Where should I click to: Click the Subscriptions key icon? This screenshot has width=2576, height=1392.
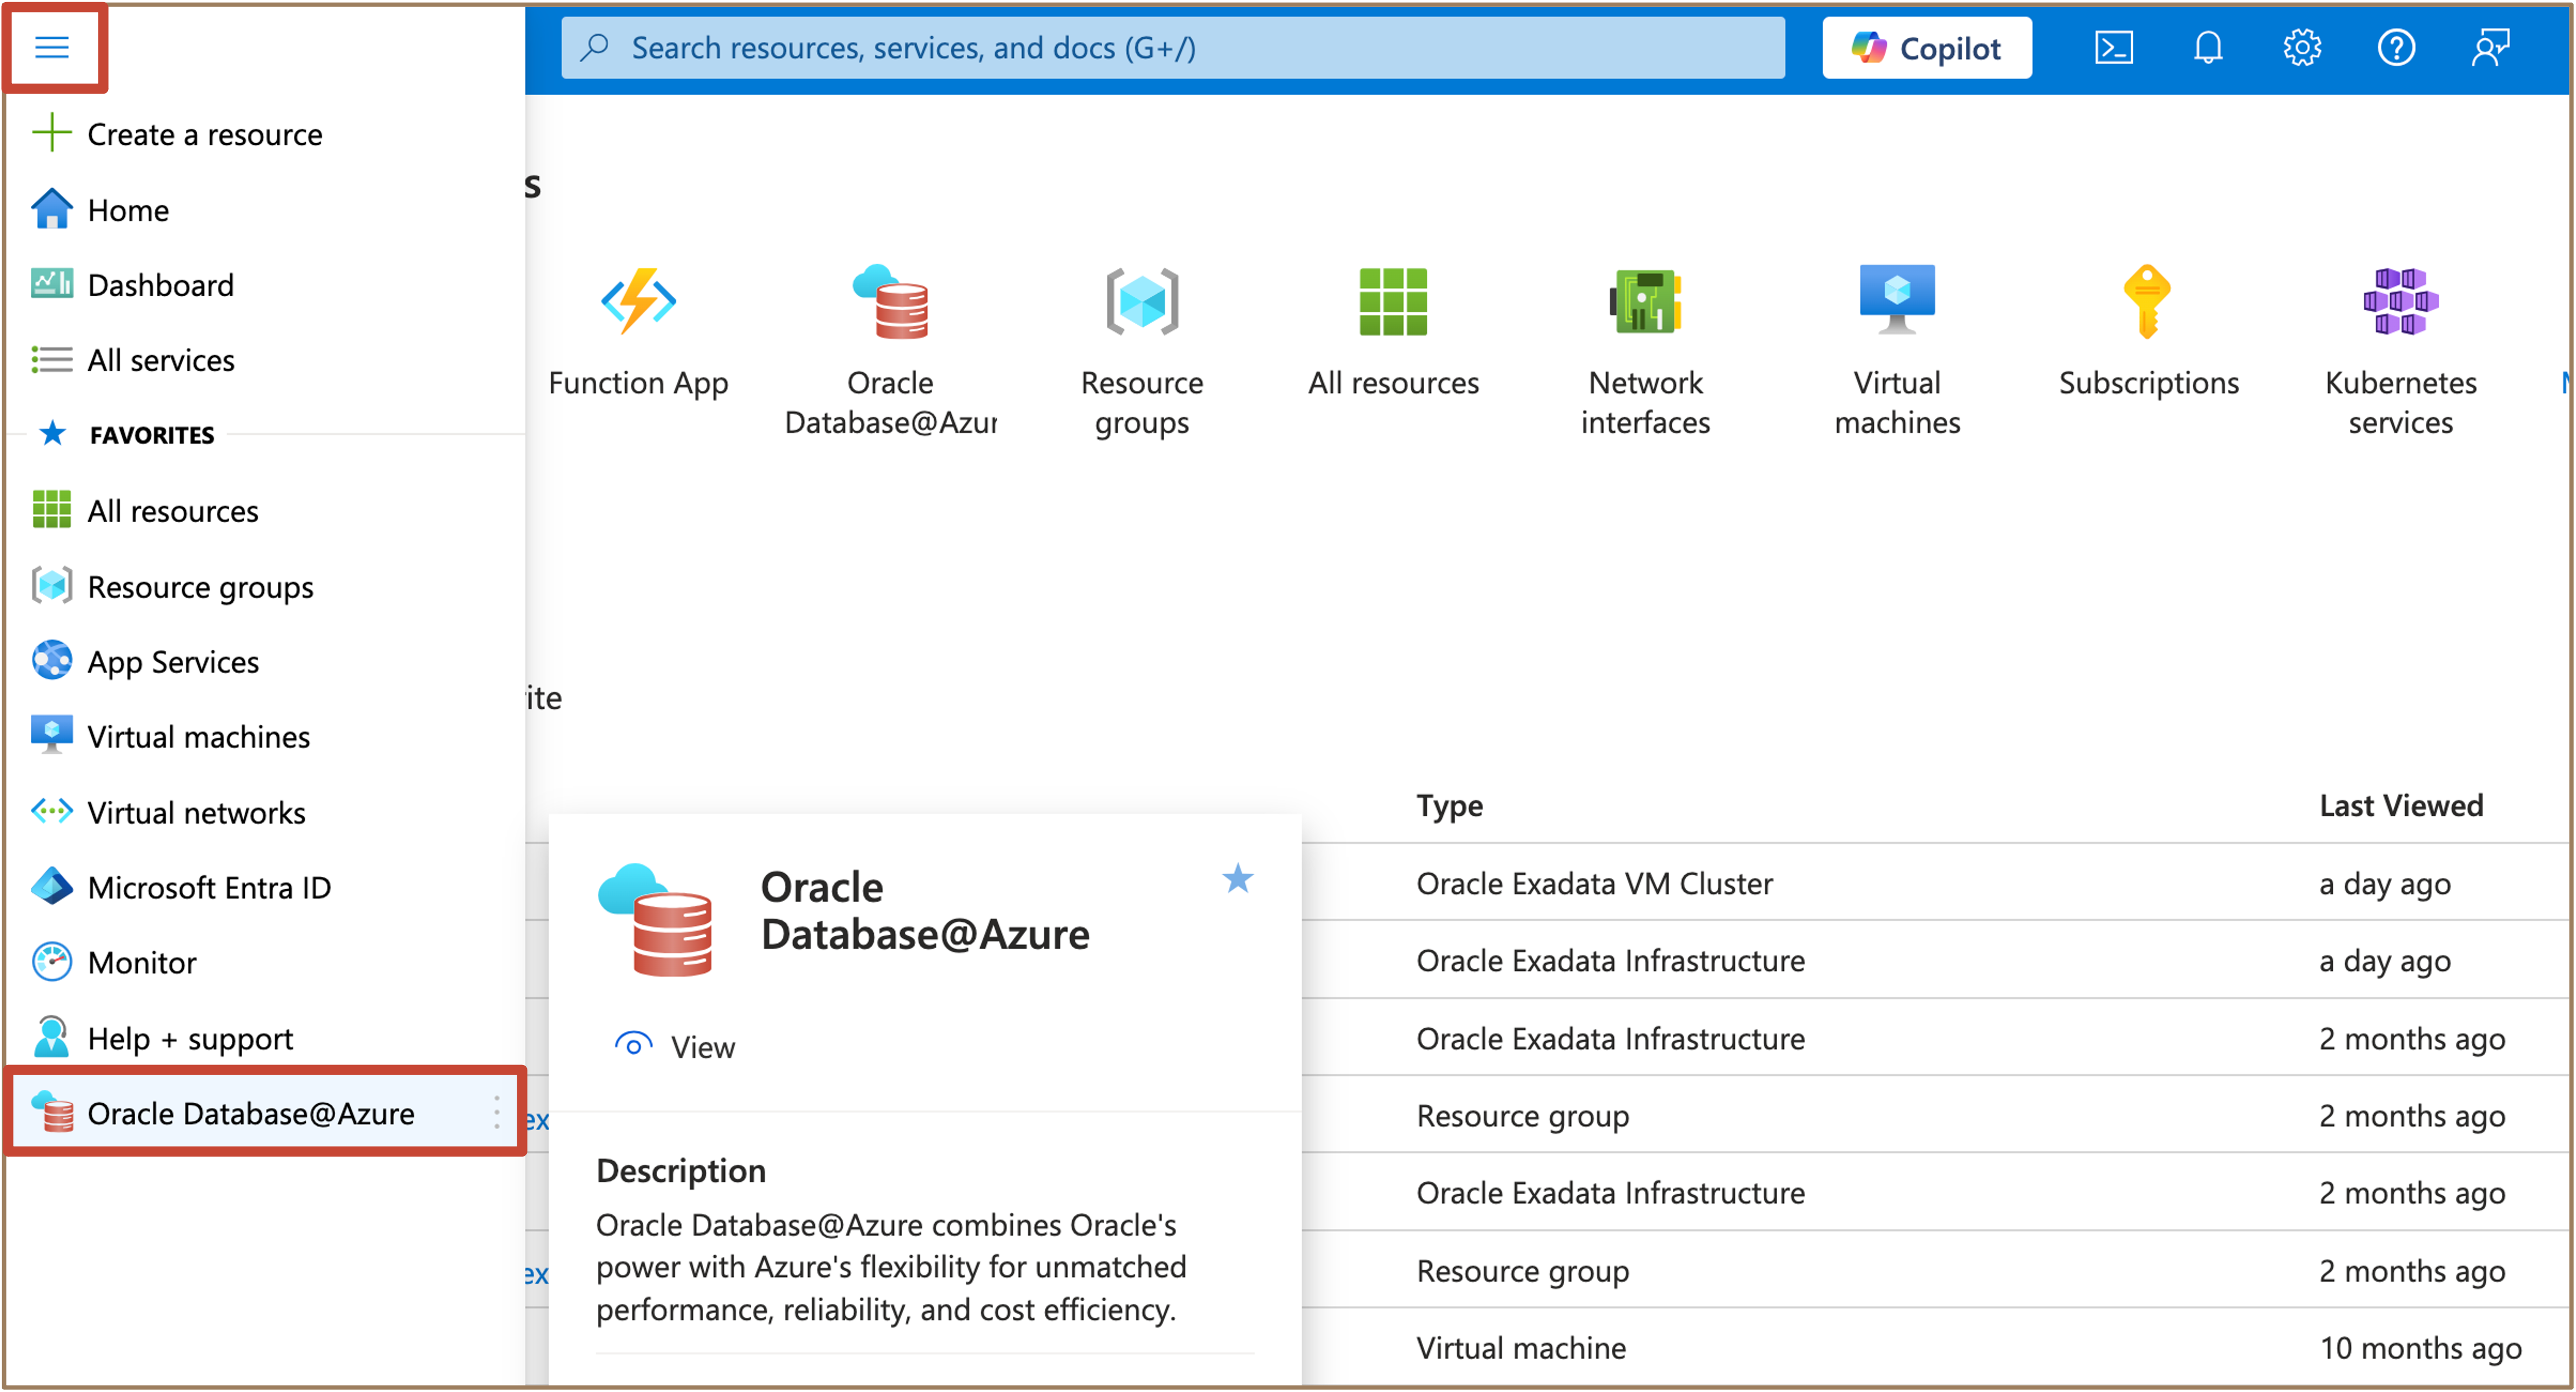pos(2147,301)
